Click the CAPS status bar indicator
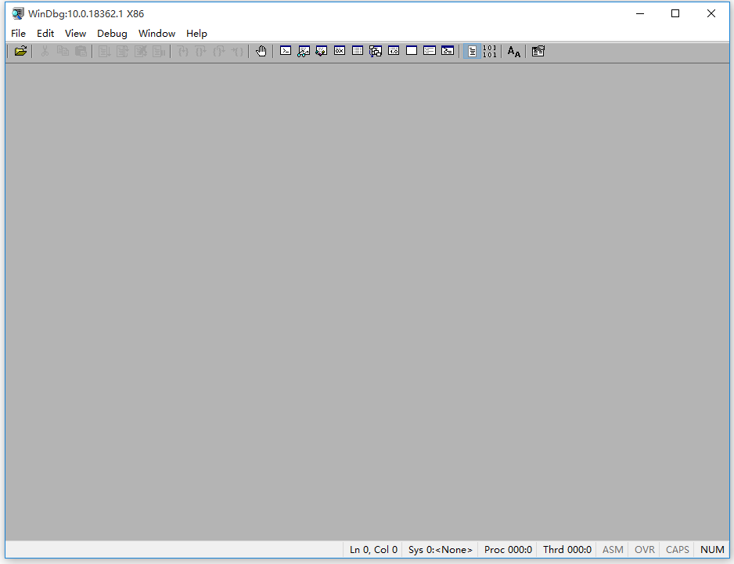The height and width of the screenshot is (564, 734). click(x=678, y=549)
